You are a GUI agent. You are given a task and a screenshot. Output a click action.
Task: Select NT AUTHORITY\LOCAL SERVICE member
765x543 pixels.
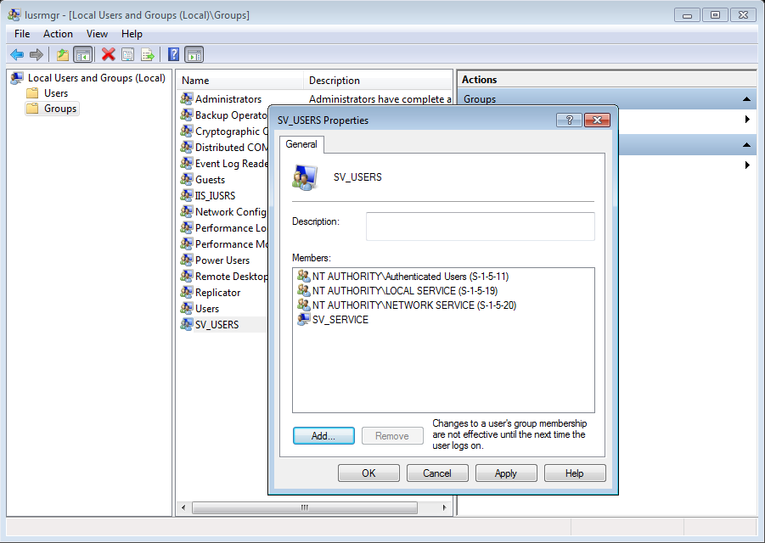pos(404,291)
